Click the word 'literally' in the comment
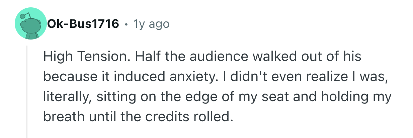413x138 pixels. (67, 97)
